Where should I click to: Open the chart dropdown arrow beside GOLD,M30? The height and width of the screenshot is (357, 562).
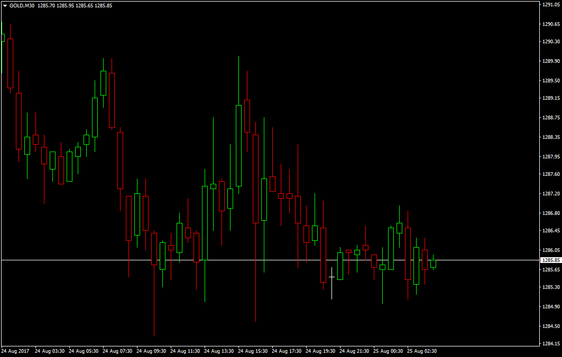(5, 6)
